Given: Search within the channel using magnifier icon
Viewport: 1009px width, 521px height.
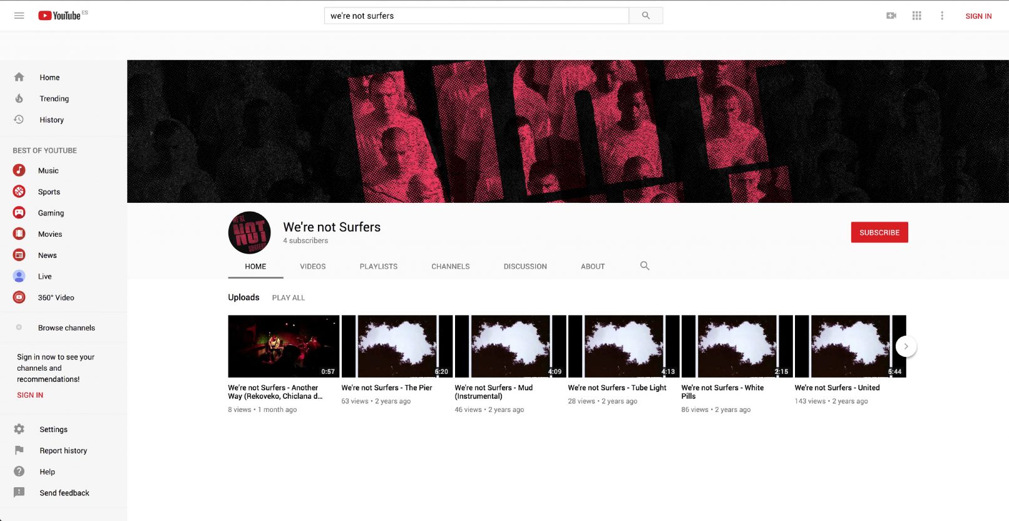Looking at the screenshot, I should [x=644, y=266].
